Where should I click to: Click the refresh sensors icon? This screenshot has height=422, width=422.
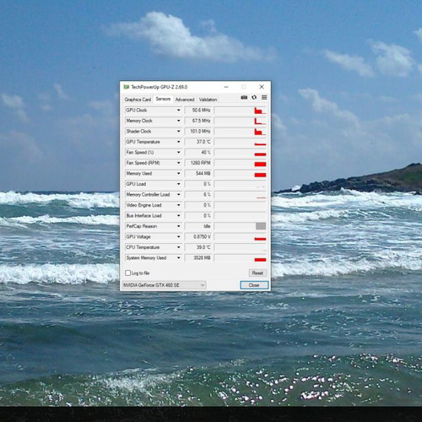coord(254,97)
